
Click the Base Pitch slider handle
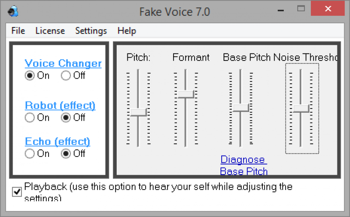(x=241, y=108)
